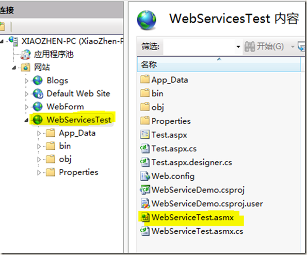Select the Test.aspx file name

(x=169, y=135)
